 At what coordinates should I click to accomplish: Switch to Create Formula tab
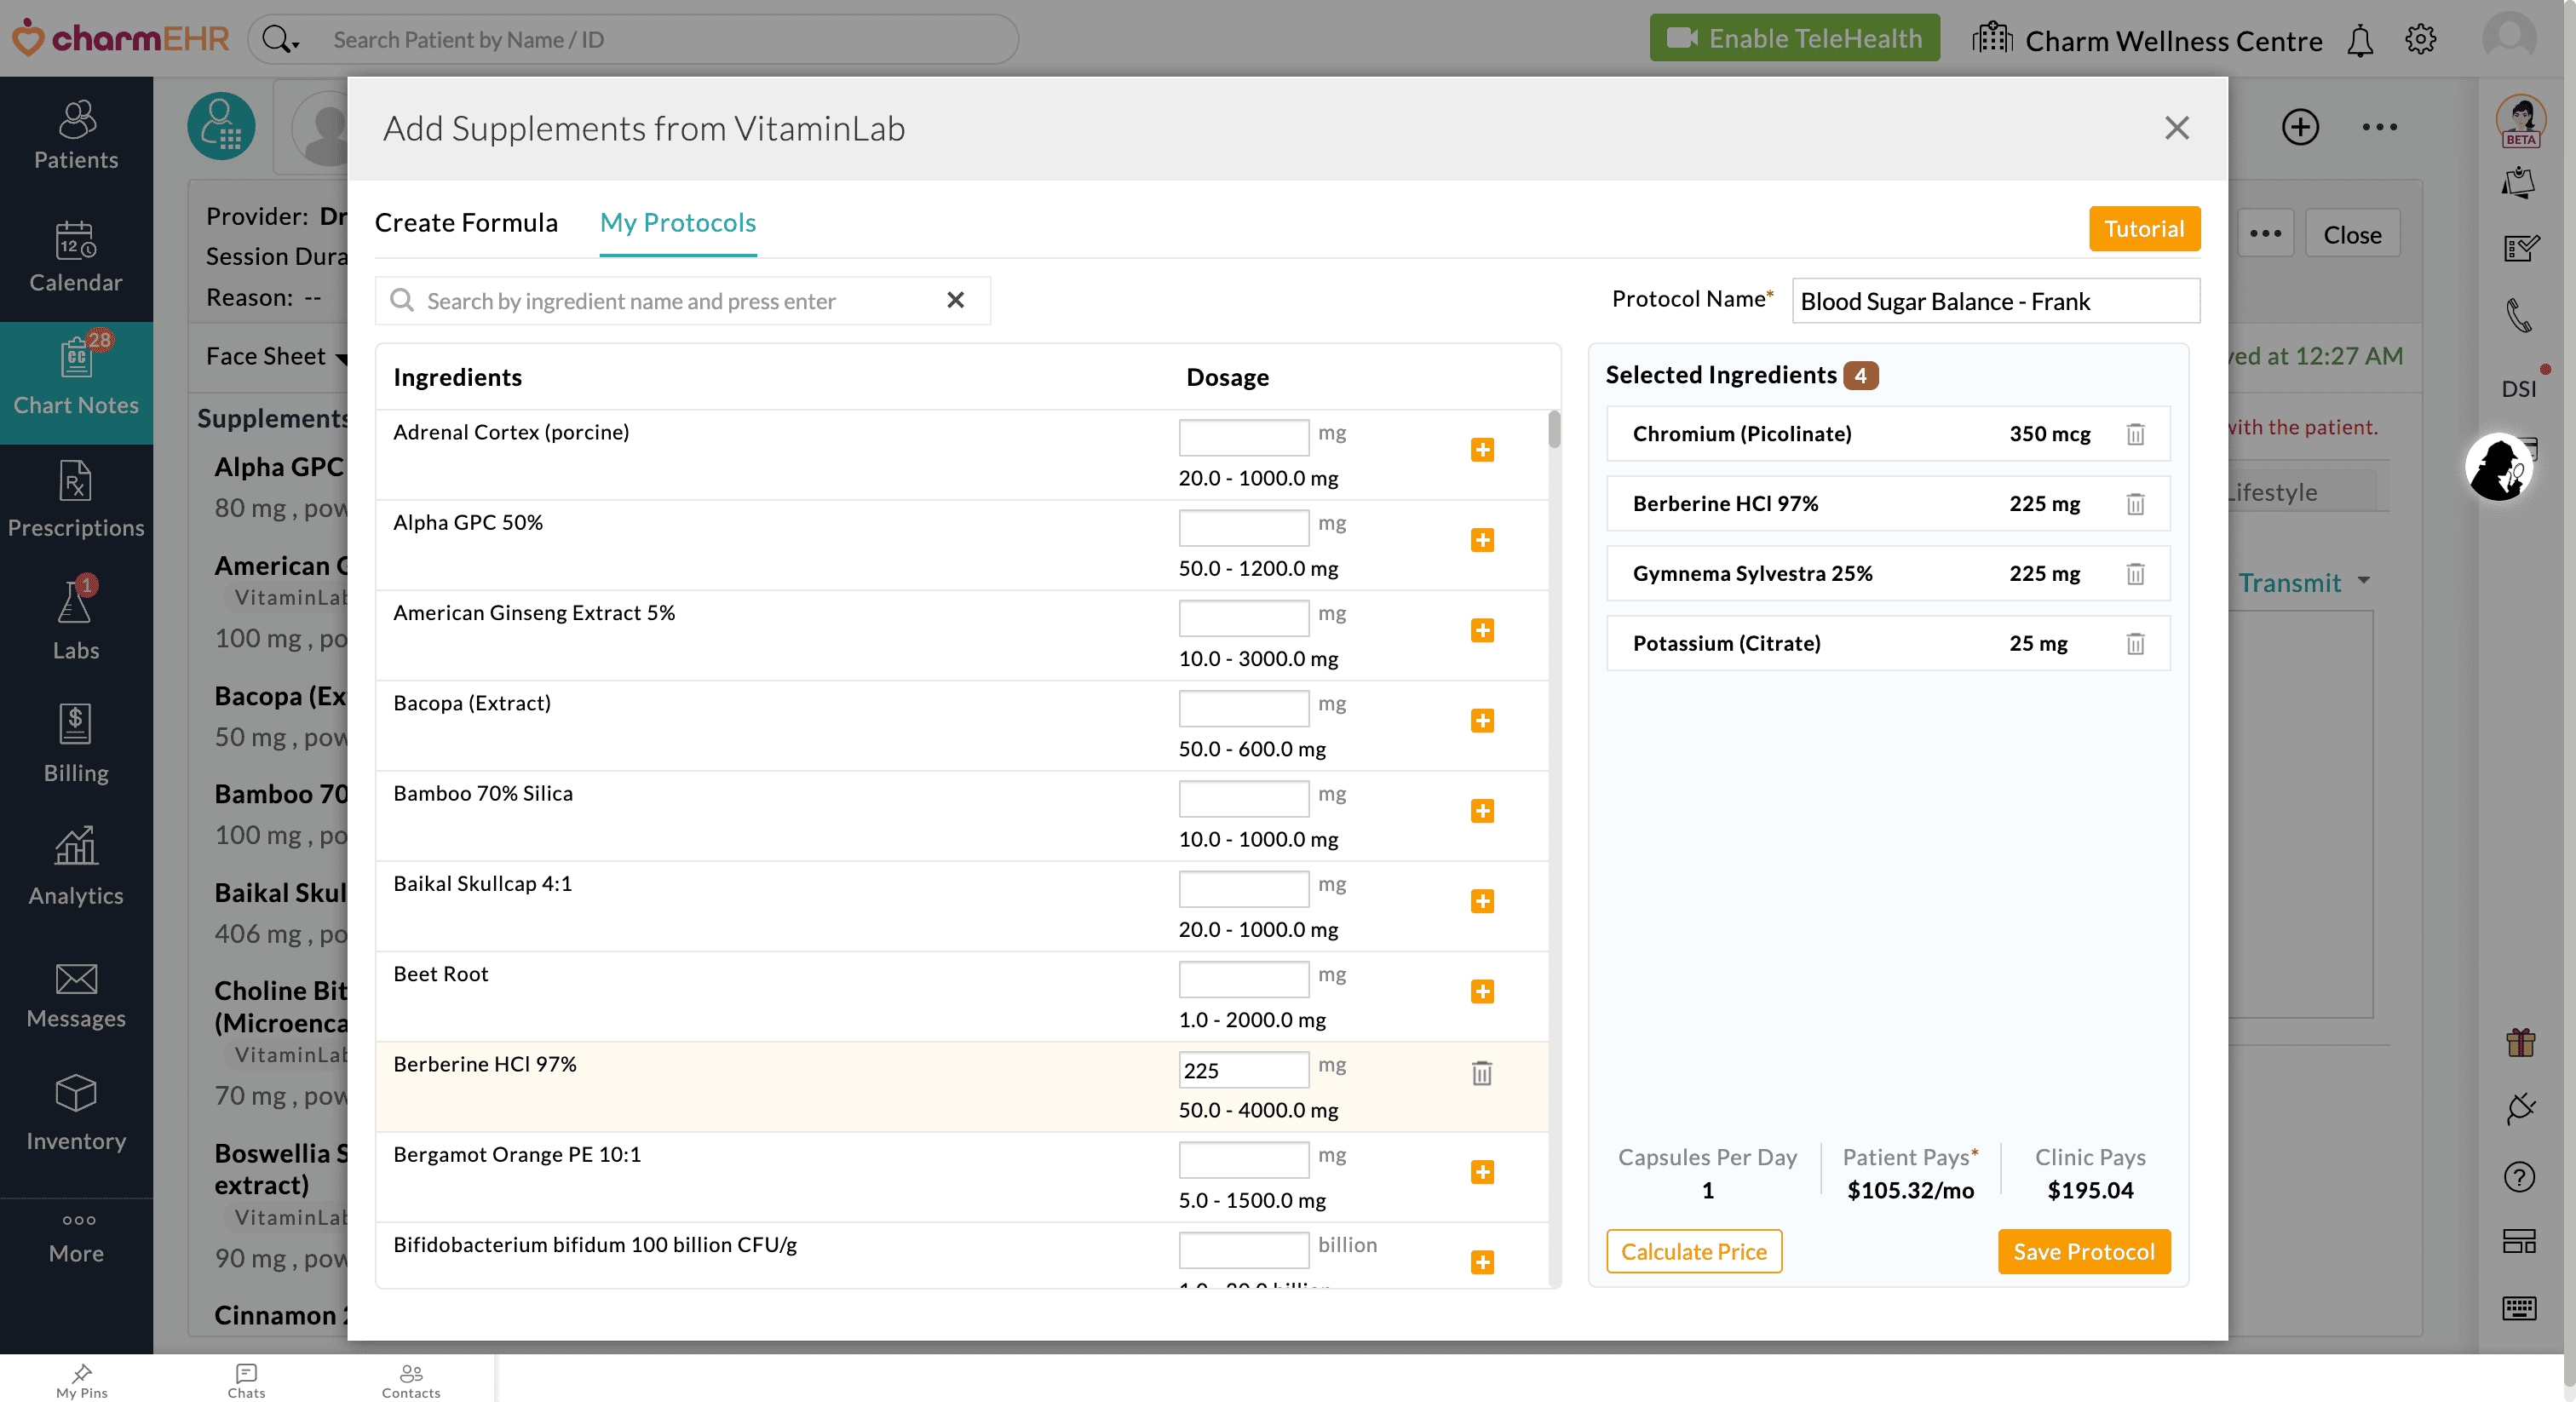[x=466, y=222]
